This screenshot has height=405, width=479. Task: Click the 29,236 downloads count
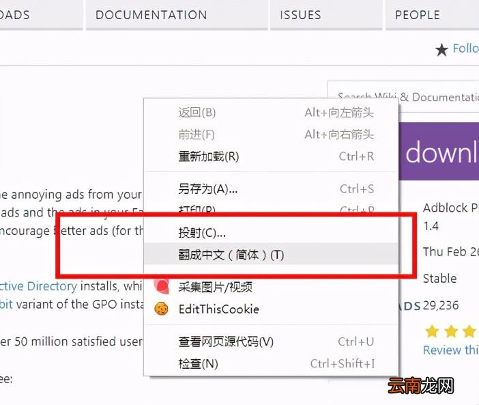pyautogui.click(x=441, y=305)
